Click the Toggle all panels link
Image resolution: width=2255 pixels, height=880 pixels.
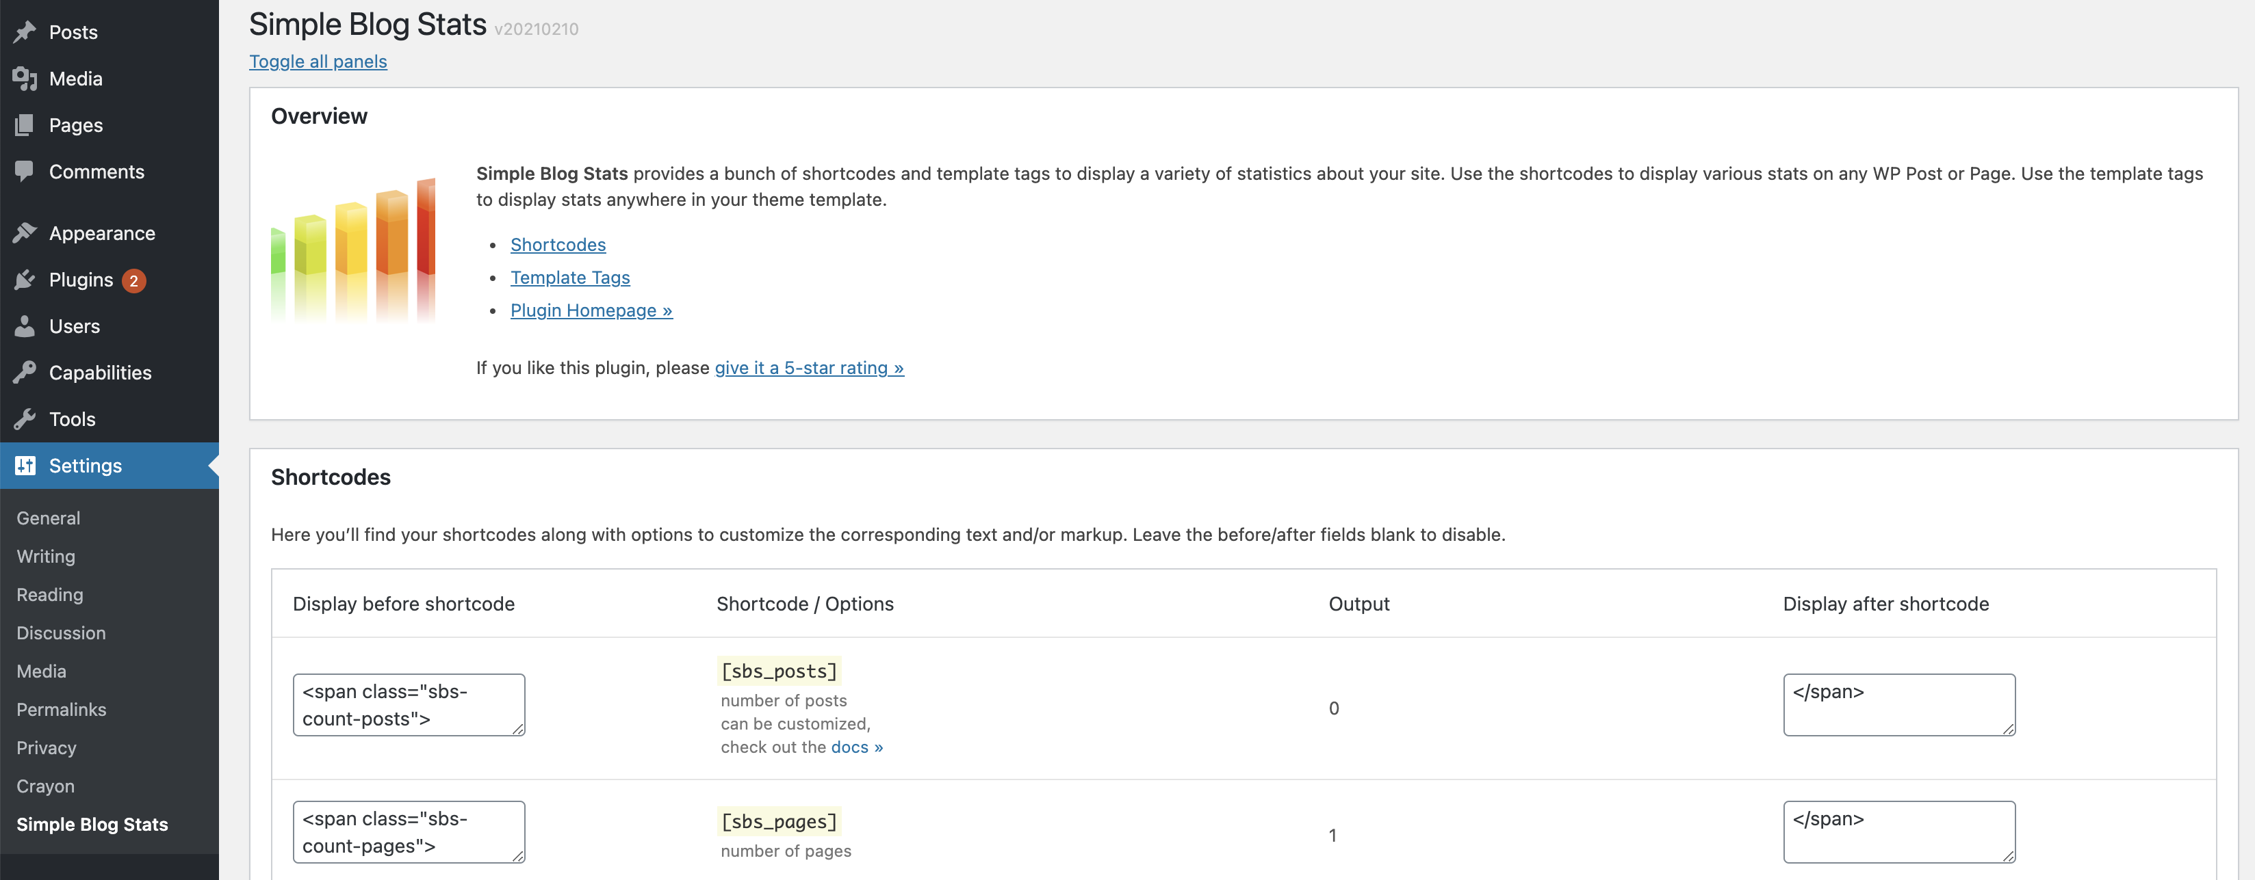[x=318, y=62]
